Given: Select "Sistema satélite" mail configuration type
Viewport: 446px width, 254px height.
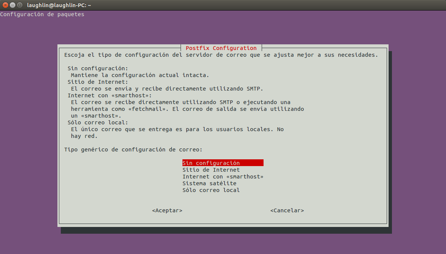Looking at the screenshot, I should coord(209,183).
